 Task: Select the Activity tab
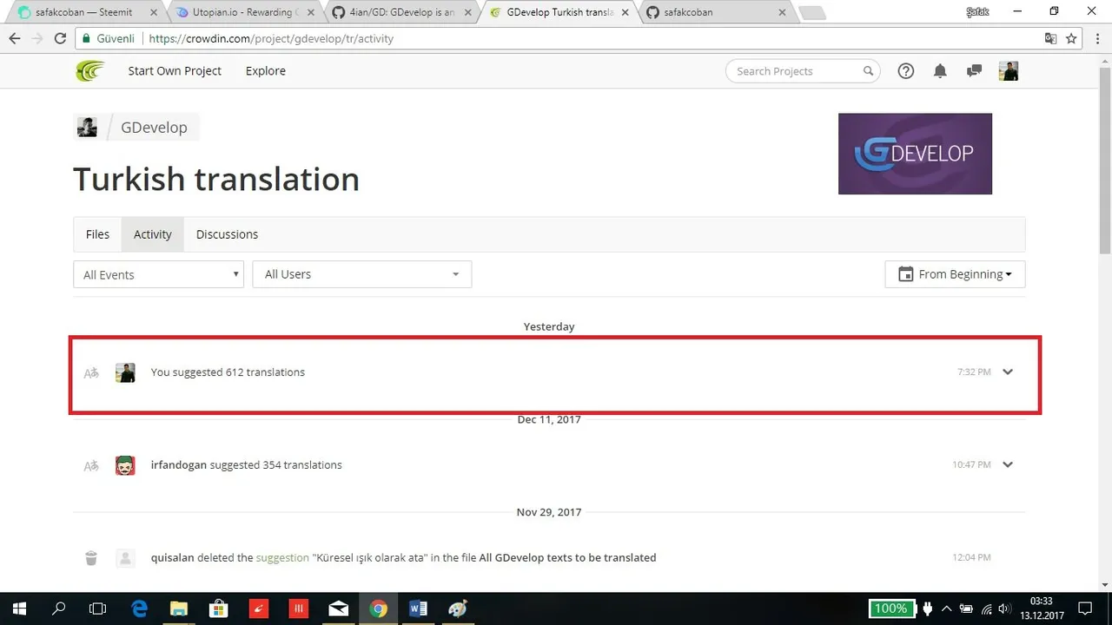click(x=153, y=234)
